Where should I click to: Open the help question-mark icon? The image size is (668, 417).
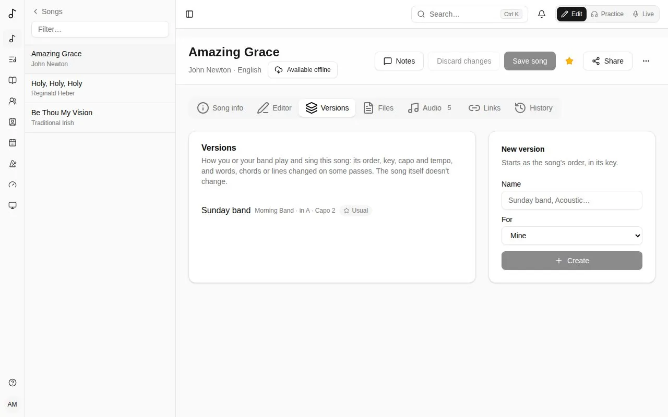tap(13, 383)
